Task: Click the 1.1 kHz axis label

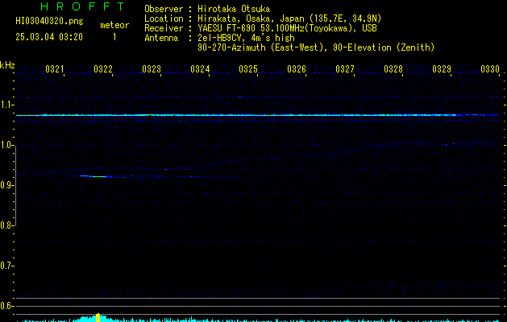Action: pyautogui.click(x=6, y=105)
